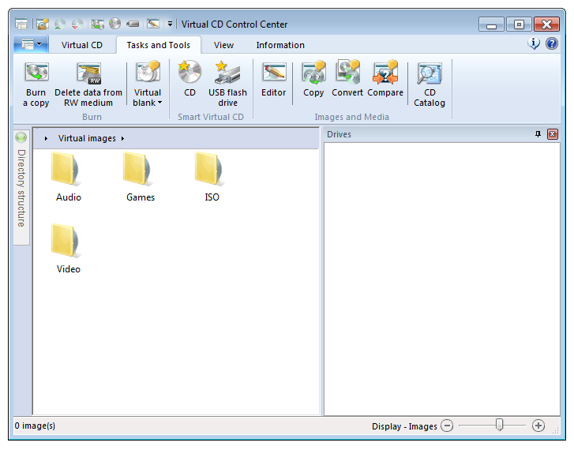Click the plain disc quick access icon

pyautogui.click(x=115, y=24)
